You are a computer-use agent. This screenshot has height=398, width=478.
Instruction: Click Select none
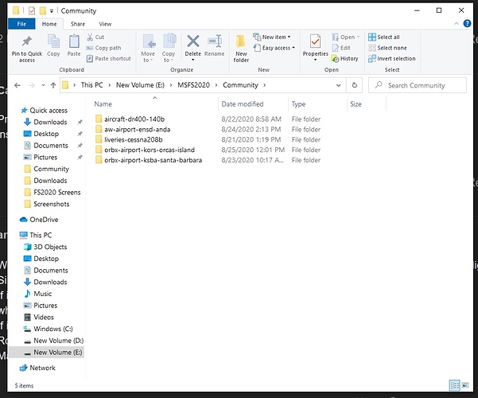point(387,48)
